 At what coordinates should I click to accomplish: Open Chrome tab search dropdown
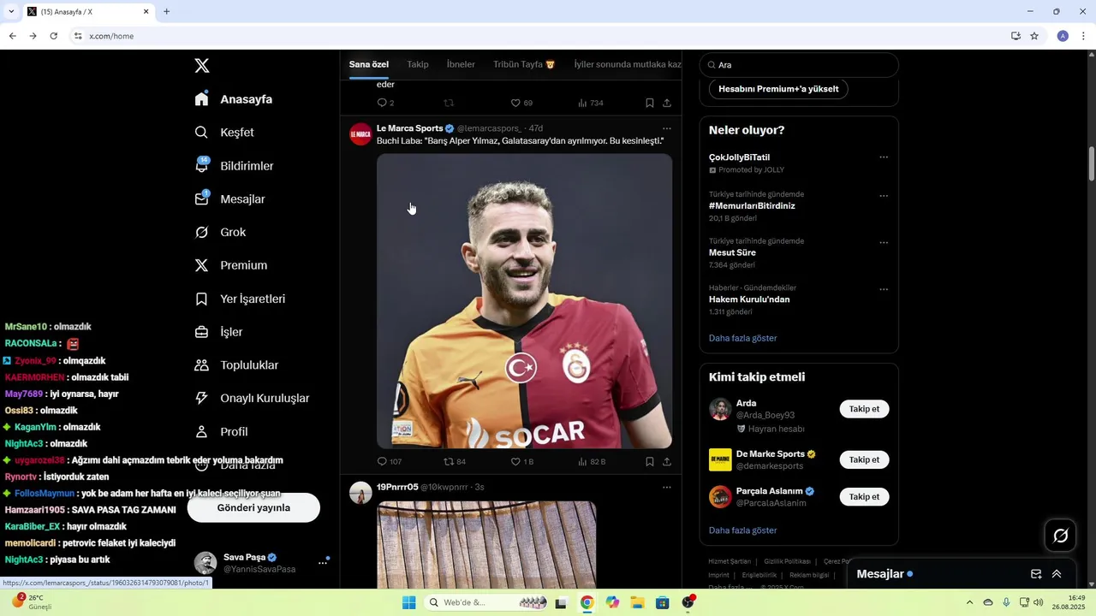click(x=11, y=11)
